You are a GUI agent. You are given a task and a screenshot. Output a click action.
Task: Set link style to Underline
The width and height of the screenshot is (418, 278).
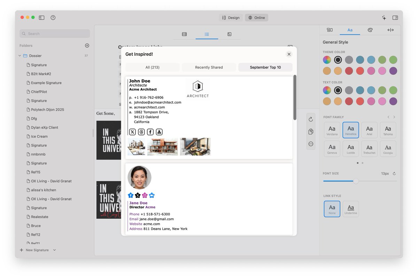[x=351, y=209]
